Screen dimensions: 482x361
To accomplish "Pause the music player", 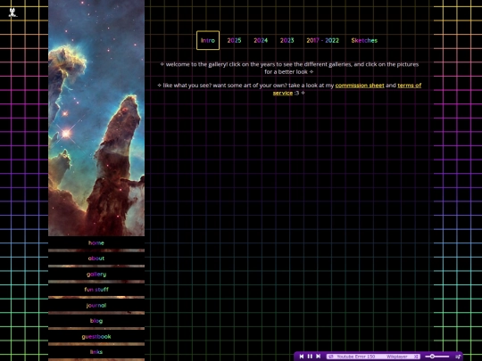I will (310, 356).
